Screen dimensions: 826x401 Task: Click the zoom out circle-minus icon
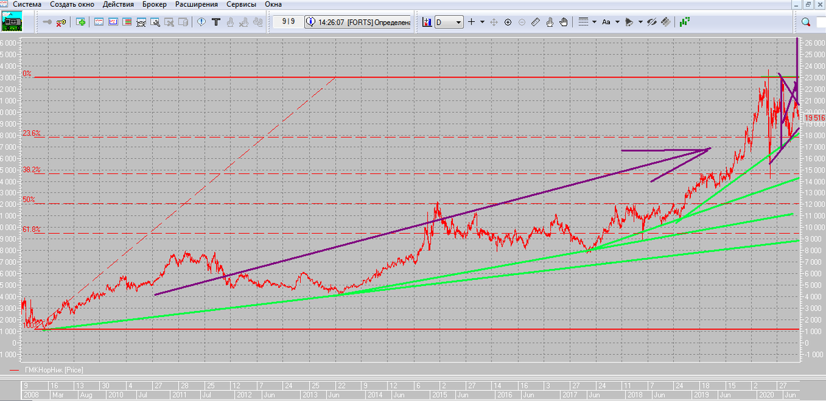coord(522,22)
